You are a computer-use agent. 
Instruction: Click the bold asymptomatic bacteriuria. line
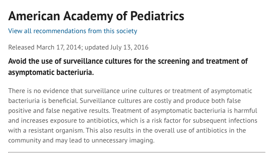(x=51, y=72)
